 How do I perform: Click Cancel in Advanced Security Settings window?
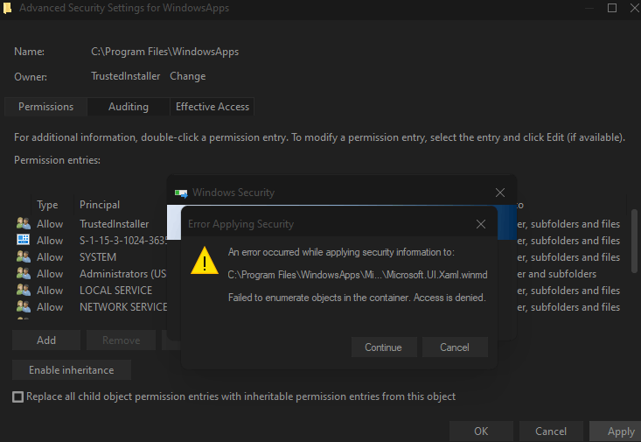pyautogui.click(x=551, y=431)
